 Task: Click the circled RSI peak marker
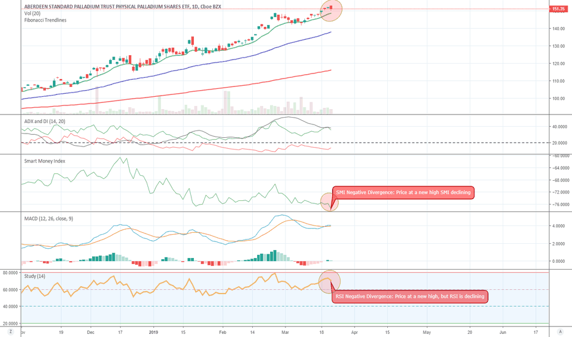[330, 281]
